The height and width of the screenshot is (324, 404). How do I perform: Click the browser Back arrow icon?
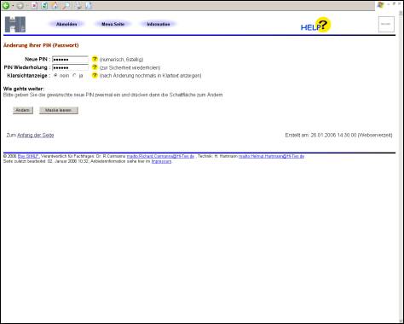[6, 5]
